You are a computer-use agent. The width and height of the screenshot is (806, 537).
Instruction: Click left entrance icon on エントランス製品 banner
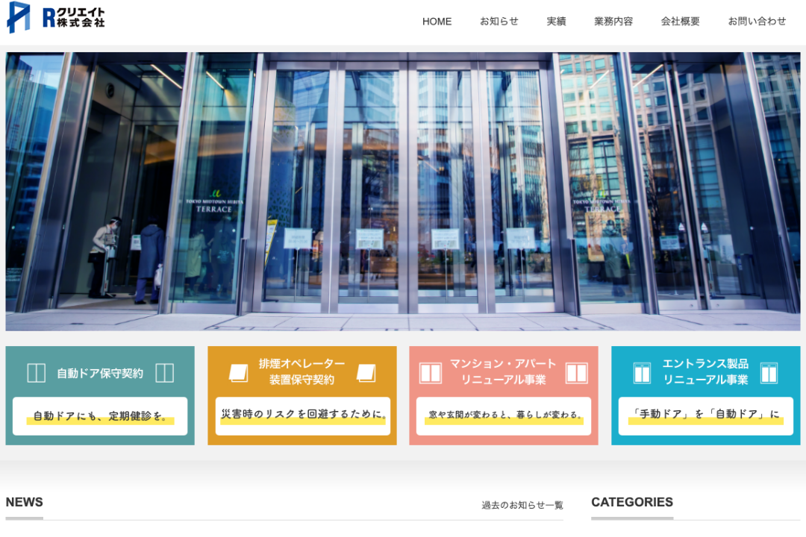642,372
